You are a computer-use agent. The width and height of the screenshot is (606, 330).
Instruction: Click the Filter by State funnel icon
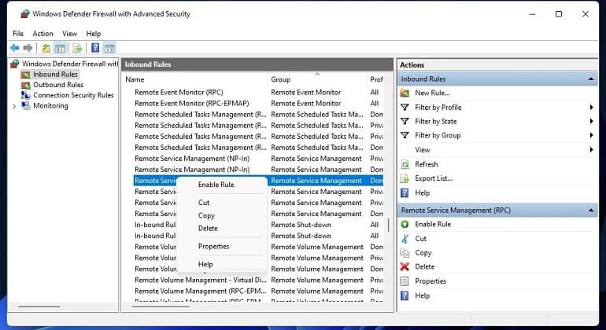click(405, 121)
